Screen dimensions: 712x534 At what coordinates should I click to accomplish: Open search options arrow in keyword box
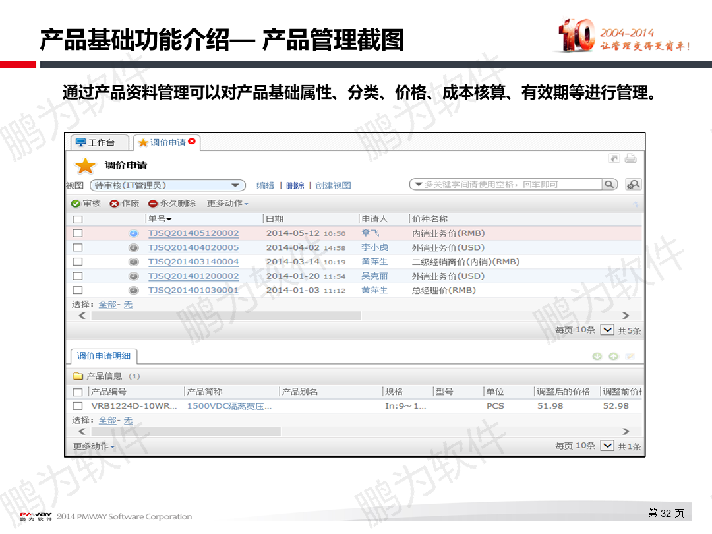tap(419, 185)
